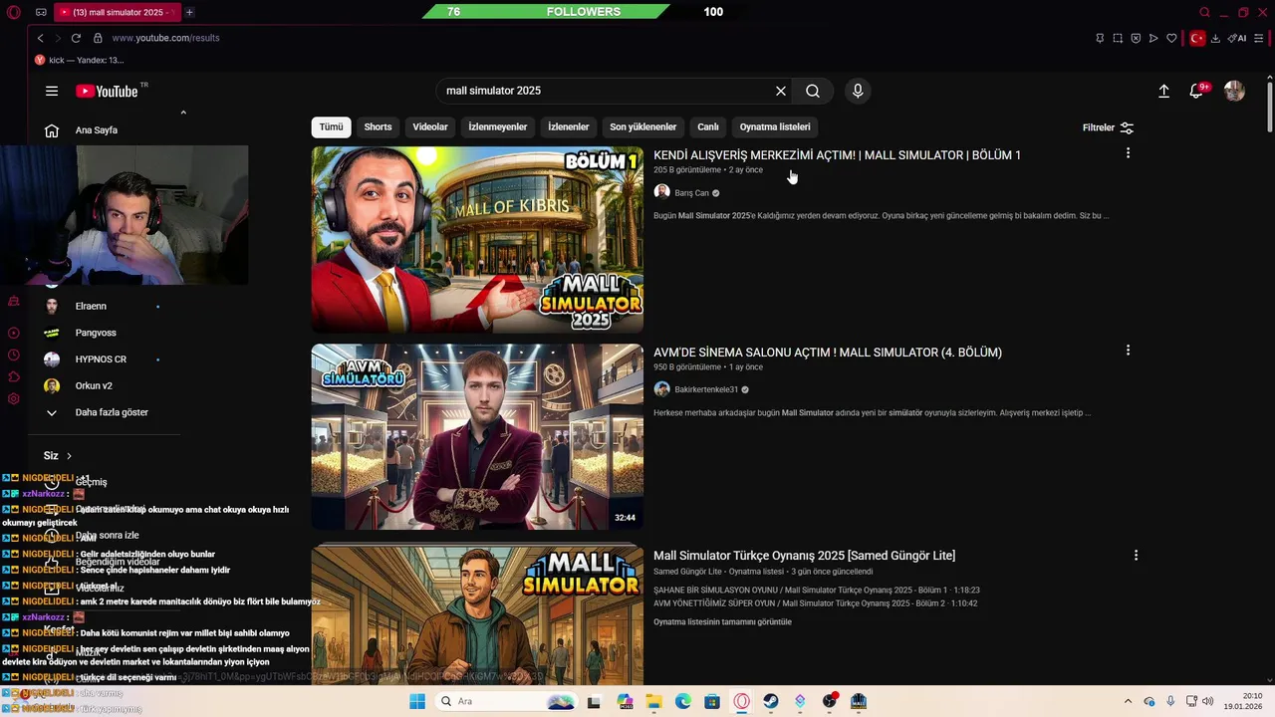The height and width of the screenshot is (717, 1275).
Task: Open the Barış Can channel link
Action: coord(691,193)
